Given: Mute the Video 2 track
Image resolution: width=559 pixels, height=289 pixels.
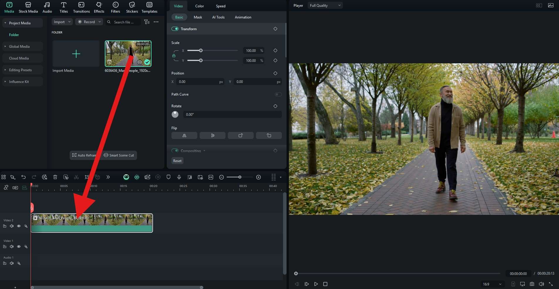Looking at the screenshot, I should click(12, 226).
